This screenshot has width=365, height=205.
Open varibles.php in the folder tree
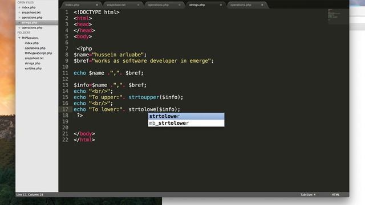click(33, 68)
